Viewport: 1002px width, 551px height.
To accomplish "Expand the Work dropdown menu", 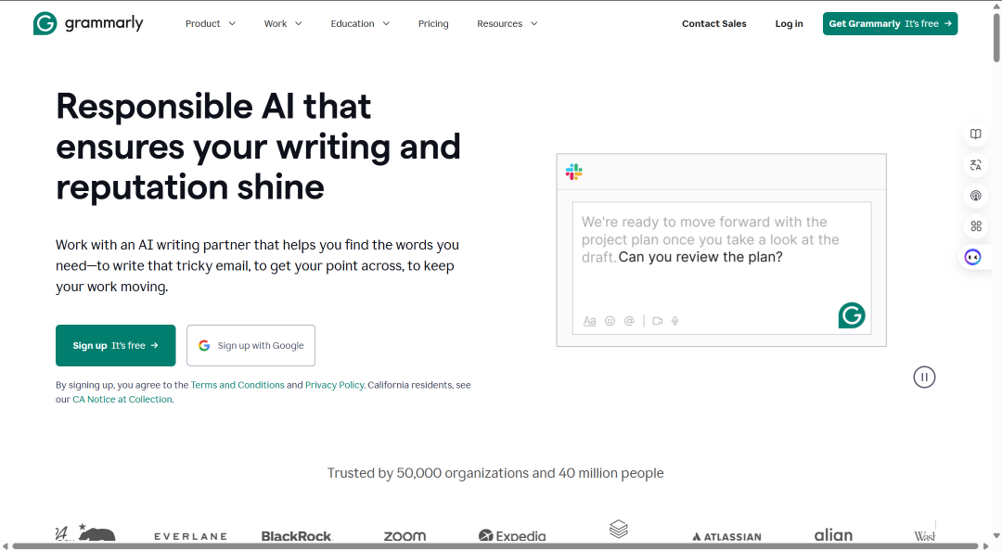I will (283, 23).
